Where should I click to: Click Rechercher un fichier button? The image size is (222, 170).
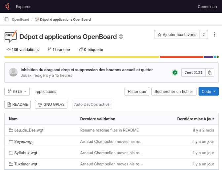point(174,91)
